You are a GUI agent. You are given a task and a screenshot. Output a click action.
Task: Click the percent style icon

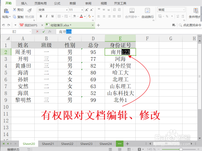click(167, 17)
